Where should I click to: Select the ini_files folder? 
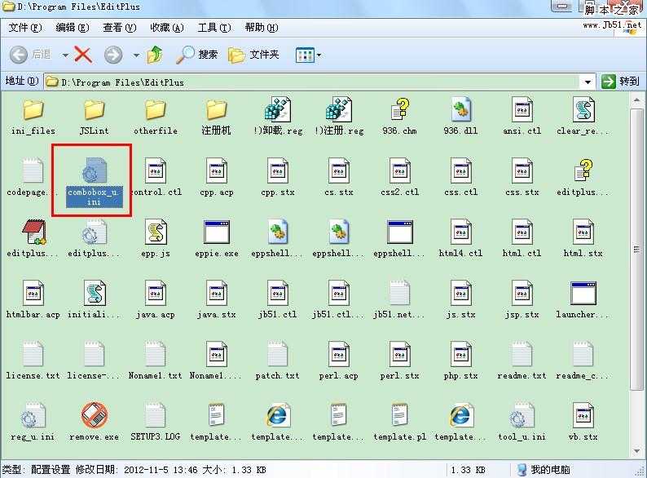point(33,110)
